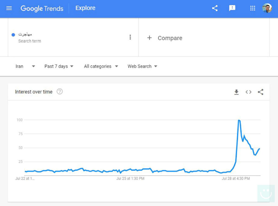Open the search term three-dot options

tap(130, 37)
